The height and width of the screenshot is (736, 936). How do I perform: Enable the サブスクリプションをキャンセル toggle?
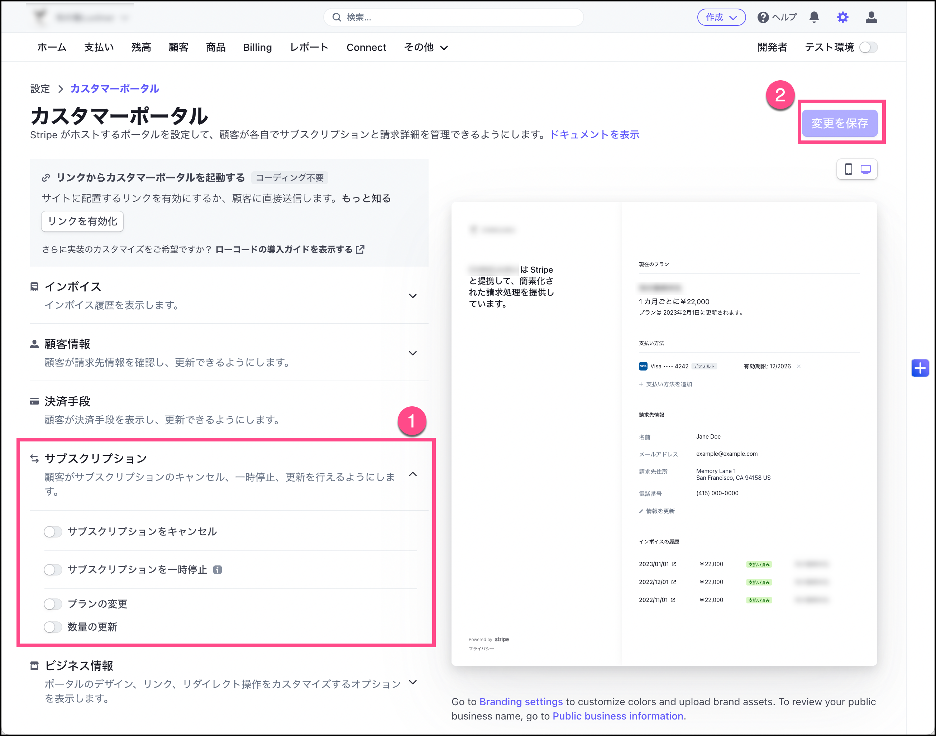[53, 532]
